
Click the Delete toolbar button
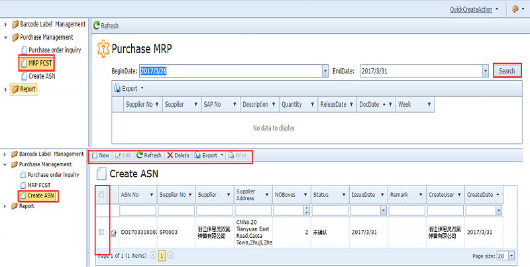pos(178,155)
